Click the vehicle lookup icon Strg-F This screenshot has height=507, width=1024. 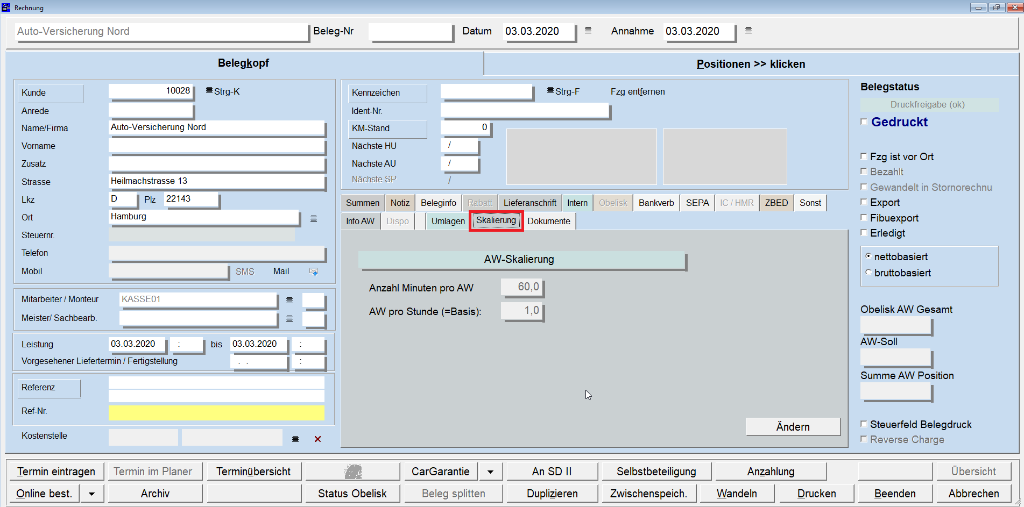click(x=550, y=90)
